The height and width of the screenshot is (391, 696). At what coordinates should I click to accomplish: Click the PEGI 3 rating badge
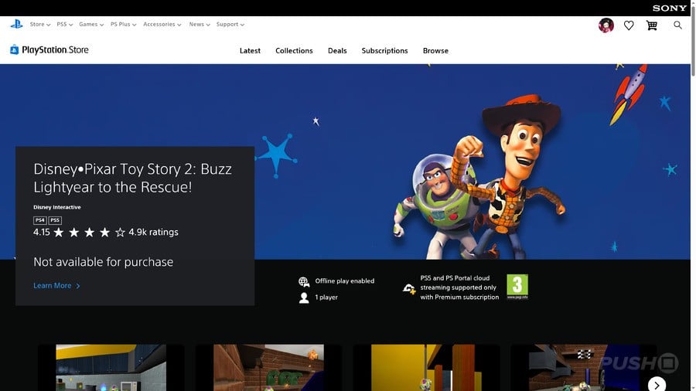tap(517, 287)
